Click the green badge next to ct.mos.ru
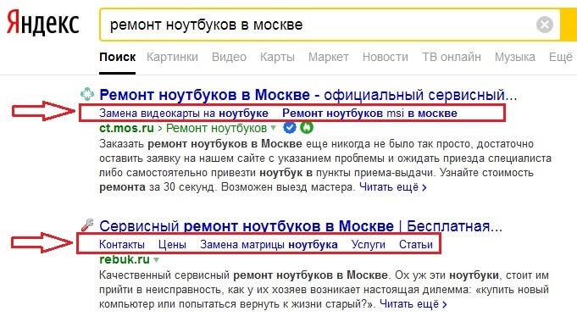Viewport: 577px width, 322px height. point(307,128)
